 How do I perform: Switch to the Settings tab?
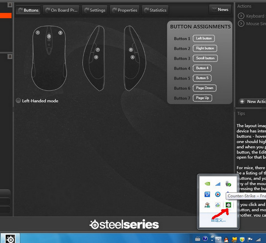94,10
